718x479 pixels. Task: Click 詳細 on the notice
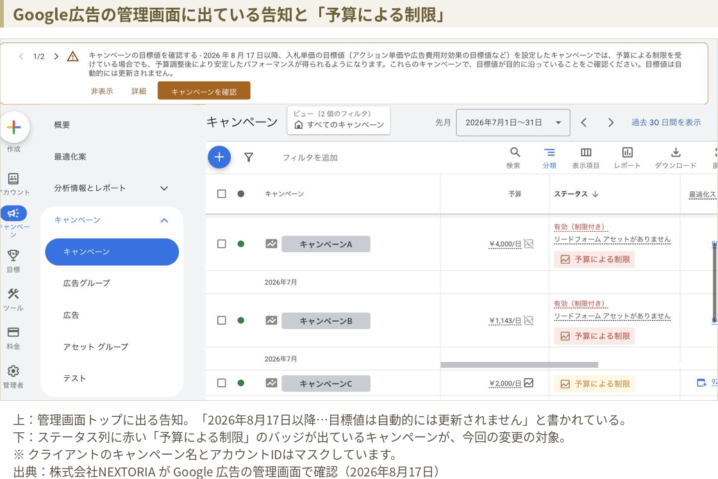(138, 91)
